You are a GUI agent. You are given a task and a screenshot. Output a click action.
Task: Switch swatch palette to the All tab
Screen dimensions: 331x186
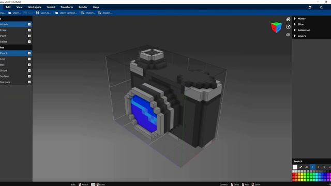(307, 167)
